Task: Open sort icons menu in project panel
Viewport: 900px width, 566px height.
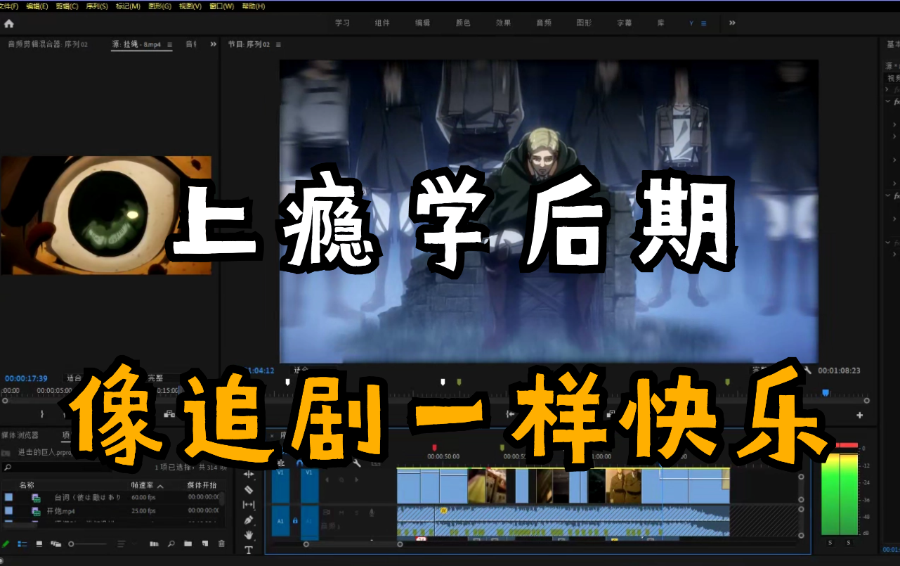Action: (123, 544)
